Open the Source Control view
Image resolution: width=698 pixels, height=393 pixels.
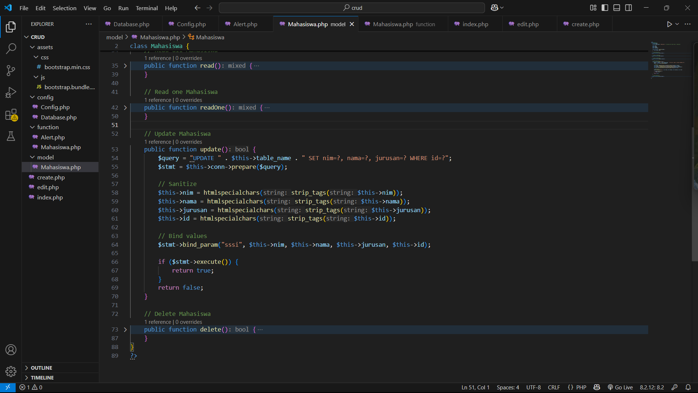tap(11, 71)
